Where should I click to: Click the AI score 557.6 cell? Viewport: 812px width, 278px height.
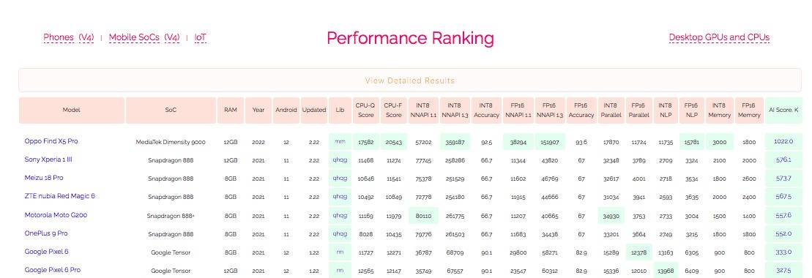(783, 215)
